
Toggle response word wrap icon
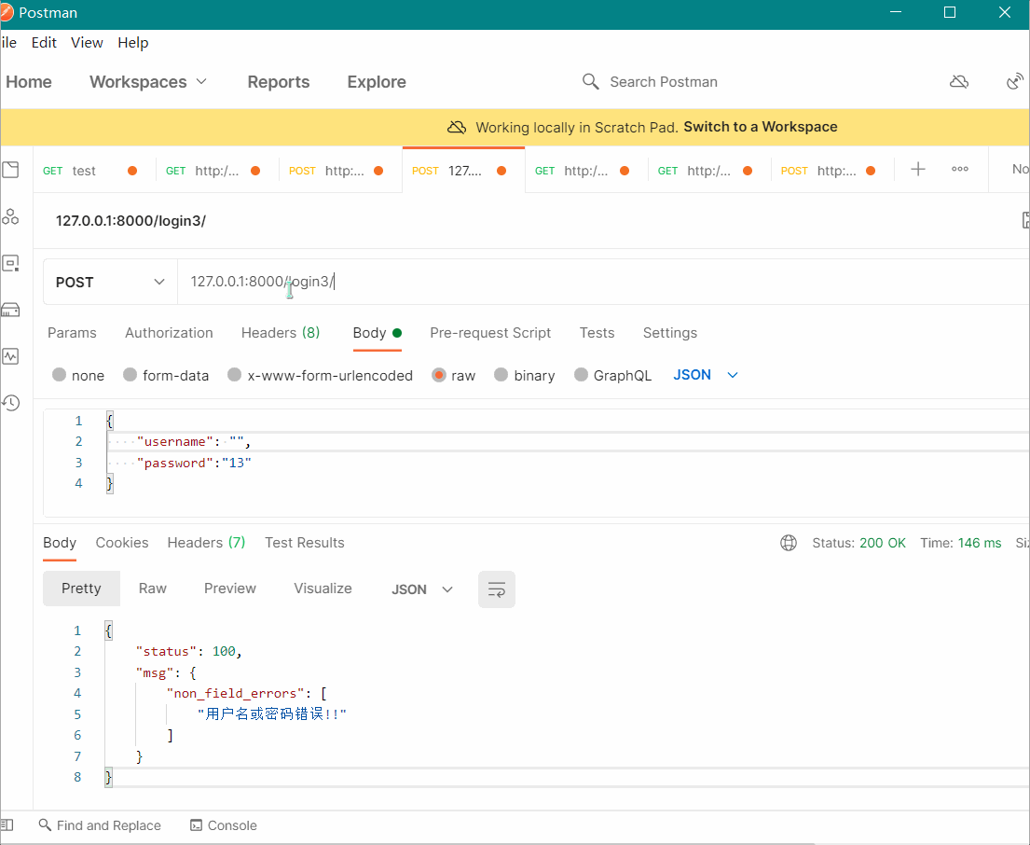point(496,589)
